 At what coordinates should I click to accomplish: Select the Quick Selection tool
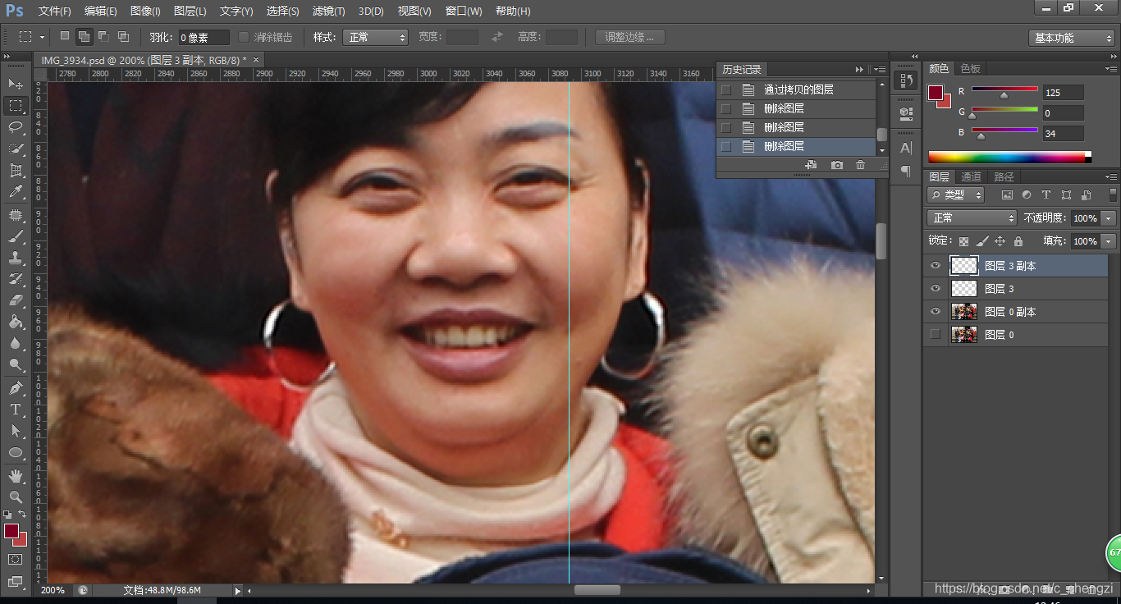click(16, 149)
